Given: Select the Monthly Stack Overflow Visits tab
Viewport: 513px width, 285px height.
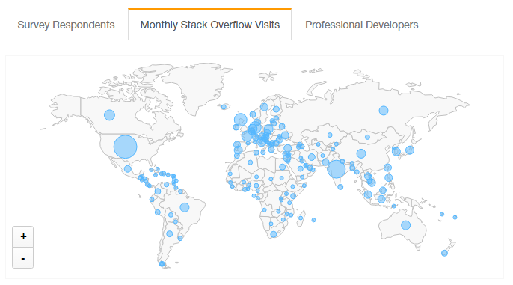Looking at the screenshot, I should tap(209, 25).
